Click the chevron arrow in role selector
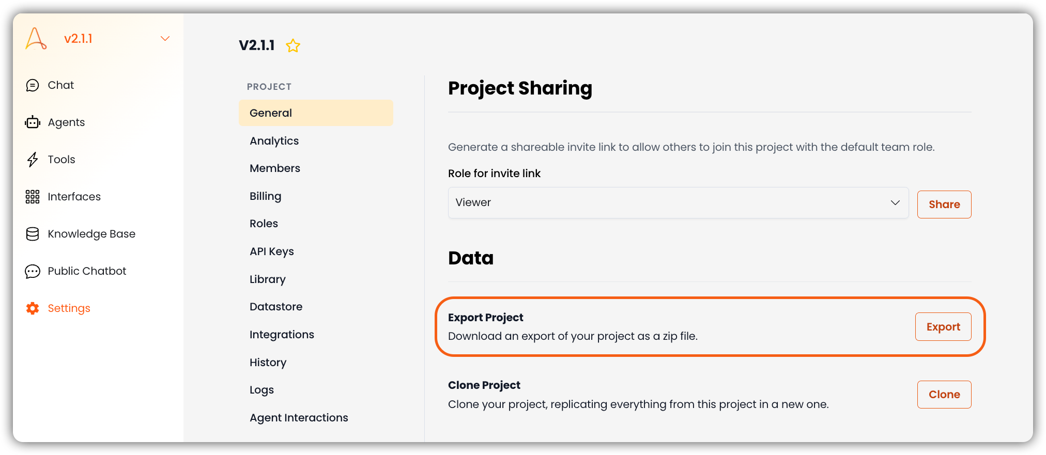This screenshot has height=455, width=1046. (x=895, y=202)
